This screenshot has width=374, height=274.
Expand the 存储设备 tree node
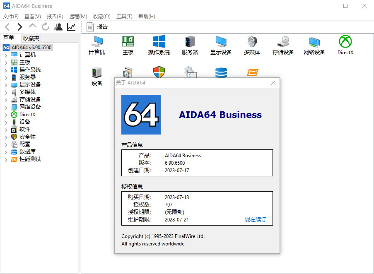(6, 100)
